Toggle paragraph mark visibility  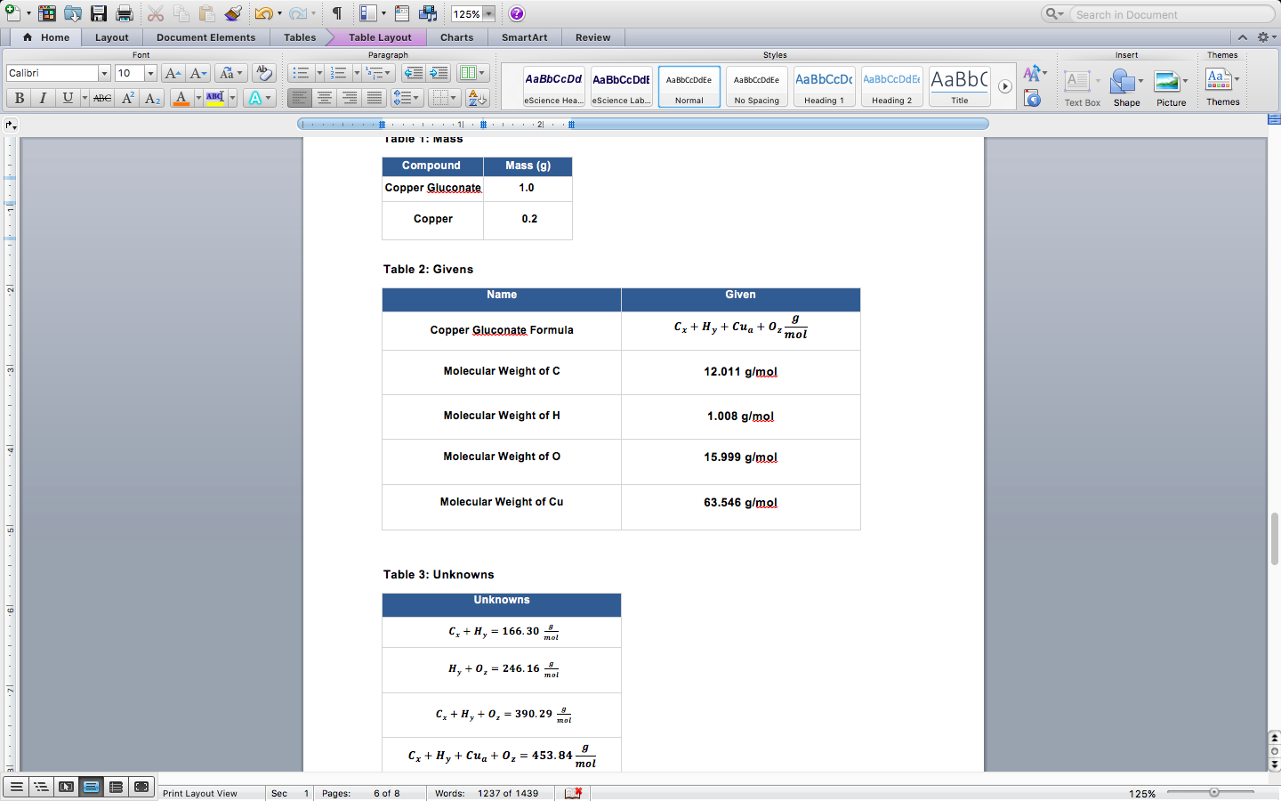[335, 12]
